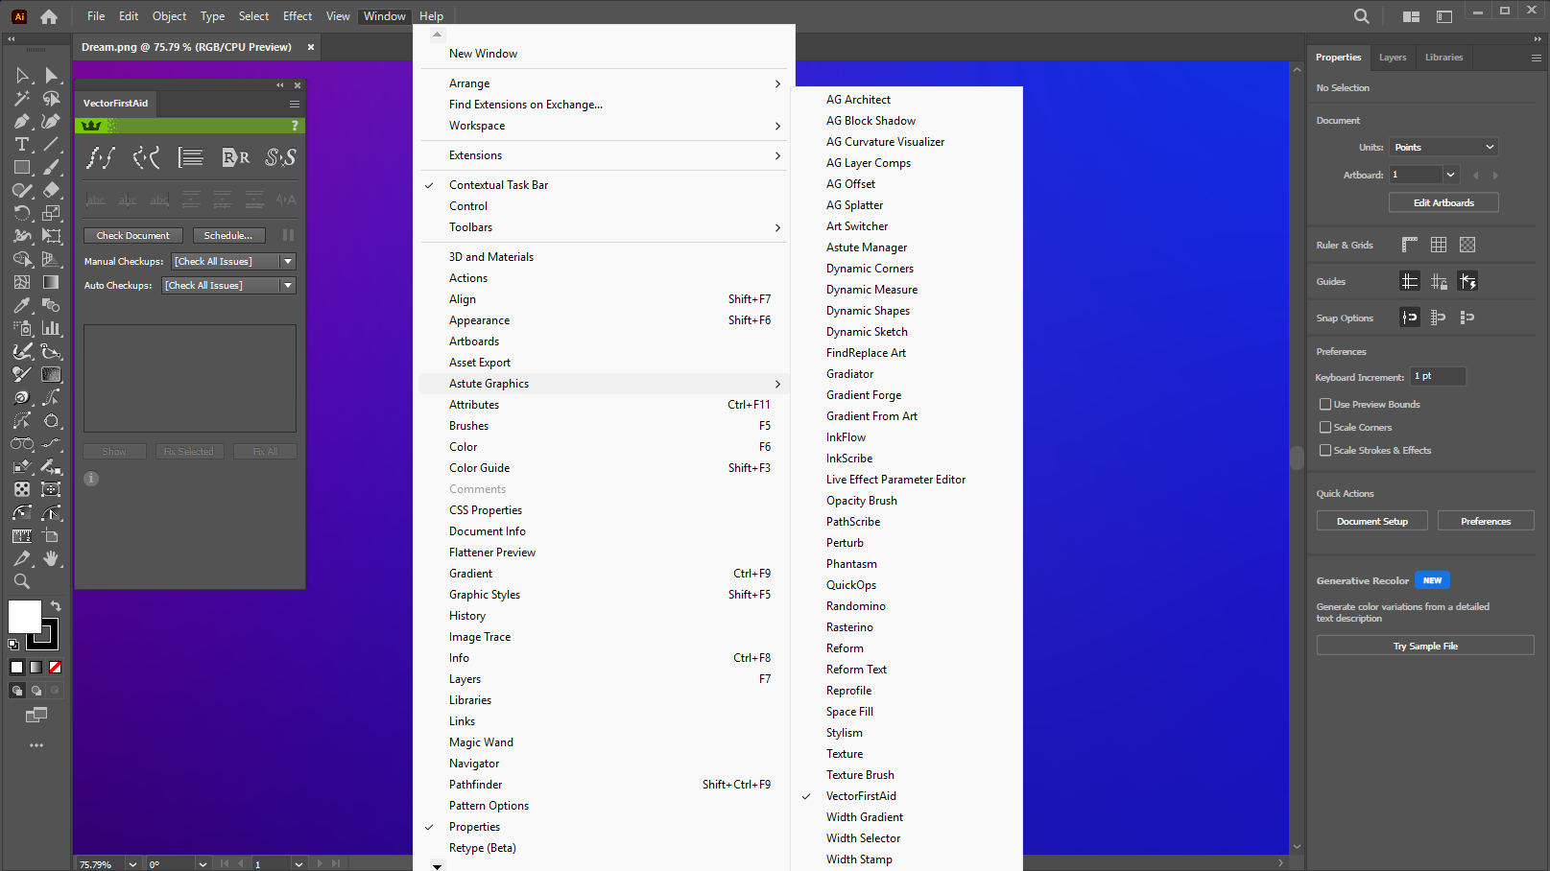
Task: Select the Hand tool
Action: tap(52, 558)
